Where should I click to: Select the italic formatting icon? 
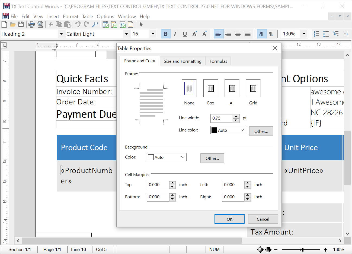tap(175, 34)
